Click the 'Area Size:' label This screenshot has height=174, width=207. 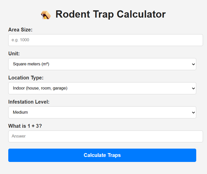[20, 30]
